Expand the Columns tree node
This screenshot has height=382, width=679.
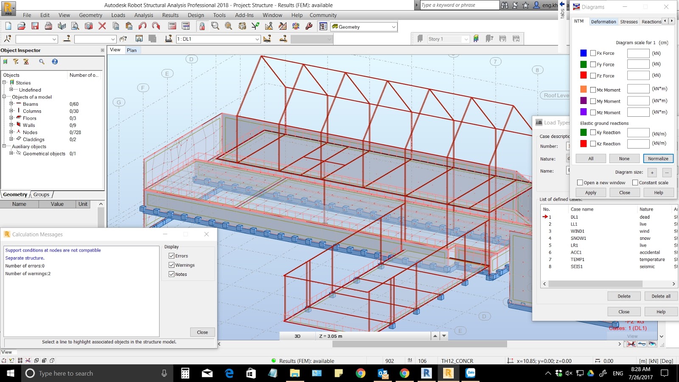point(11,111)
